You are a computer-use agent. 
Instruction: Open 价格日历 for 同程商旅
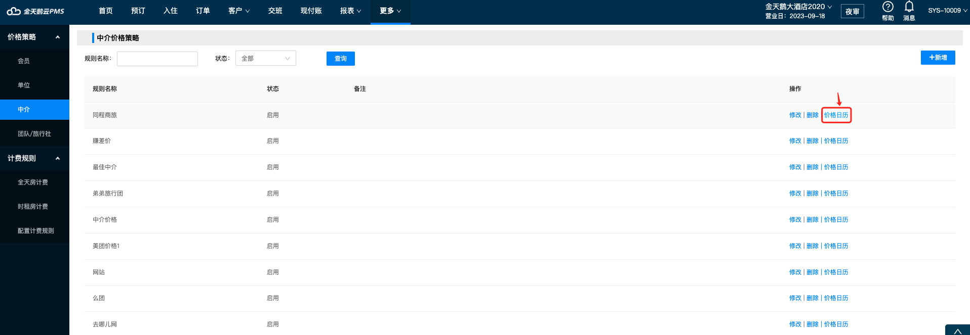[836, 115]
